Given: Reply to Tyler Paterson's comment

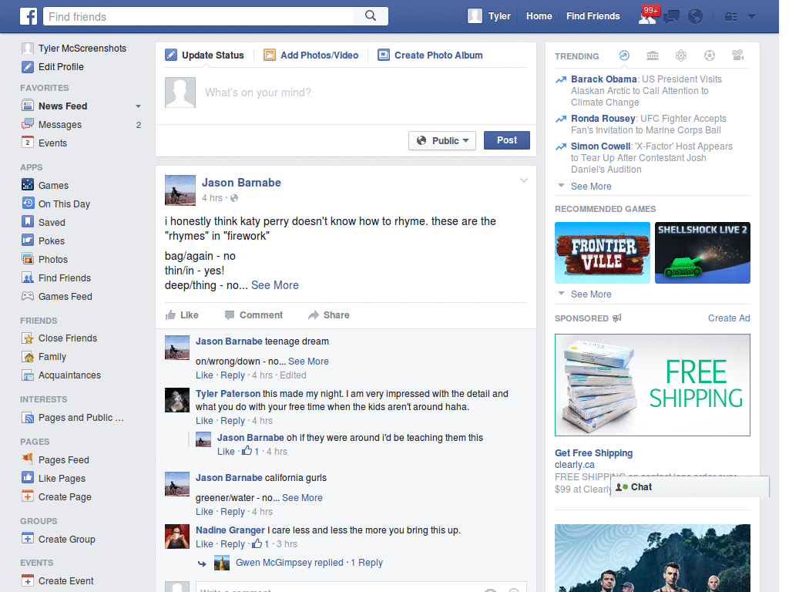Looking at the screenshot, I should click(x=233, y=421).
